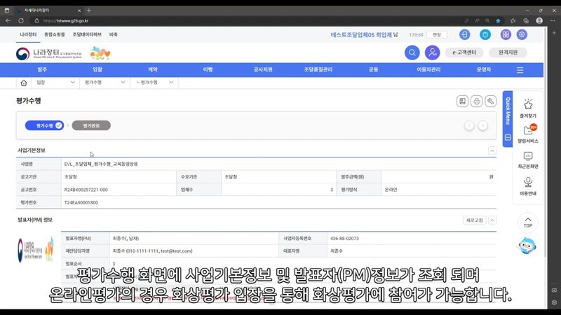The height and width of the screenshot is (315, 561).
Task: Go to home via breadcrumb house icon
Action: 24,83
